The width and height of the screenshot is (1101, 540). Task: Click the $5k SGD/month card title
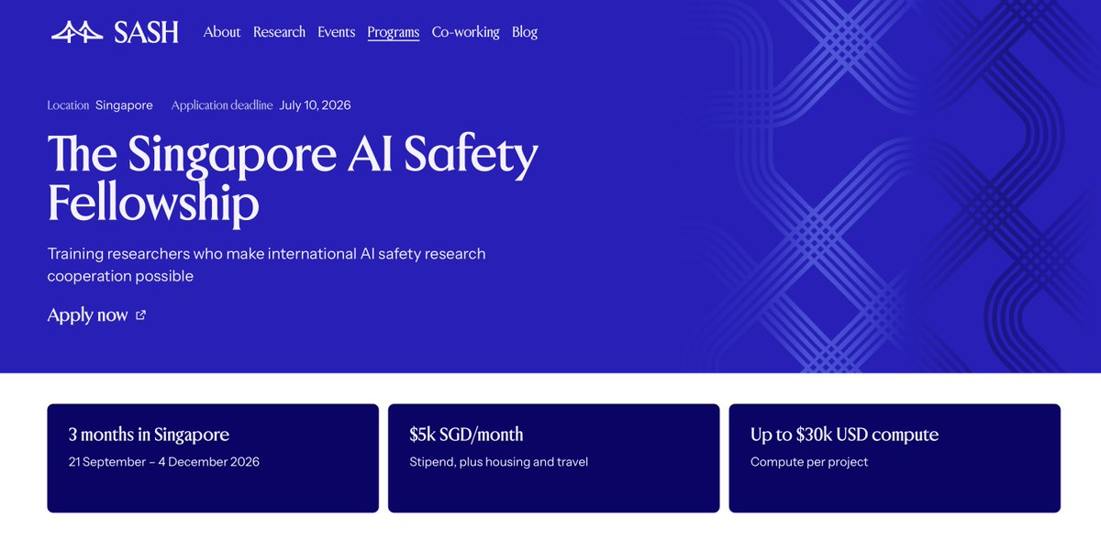click(x=466, y=435)
